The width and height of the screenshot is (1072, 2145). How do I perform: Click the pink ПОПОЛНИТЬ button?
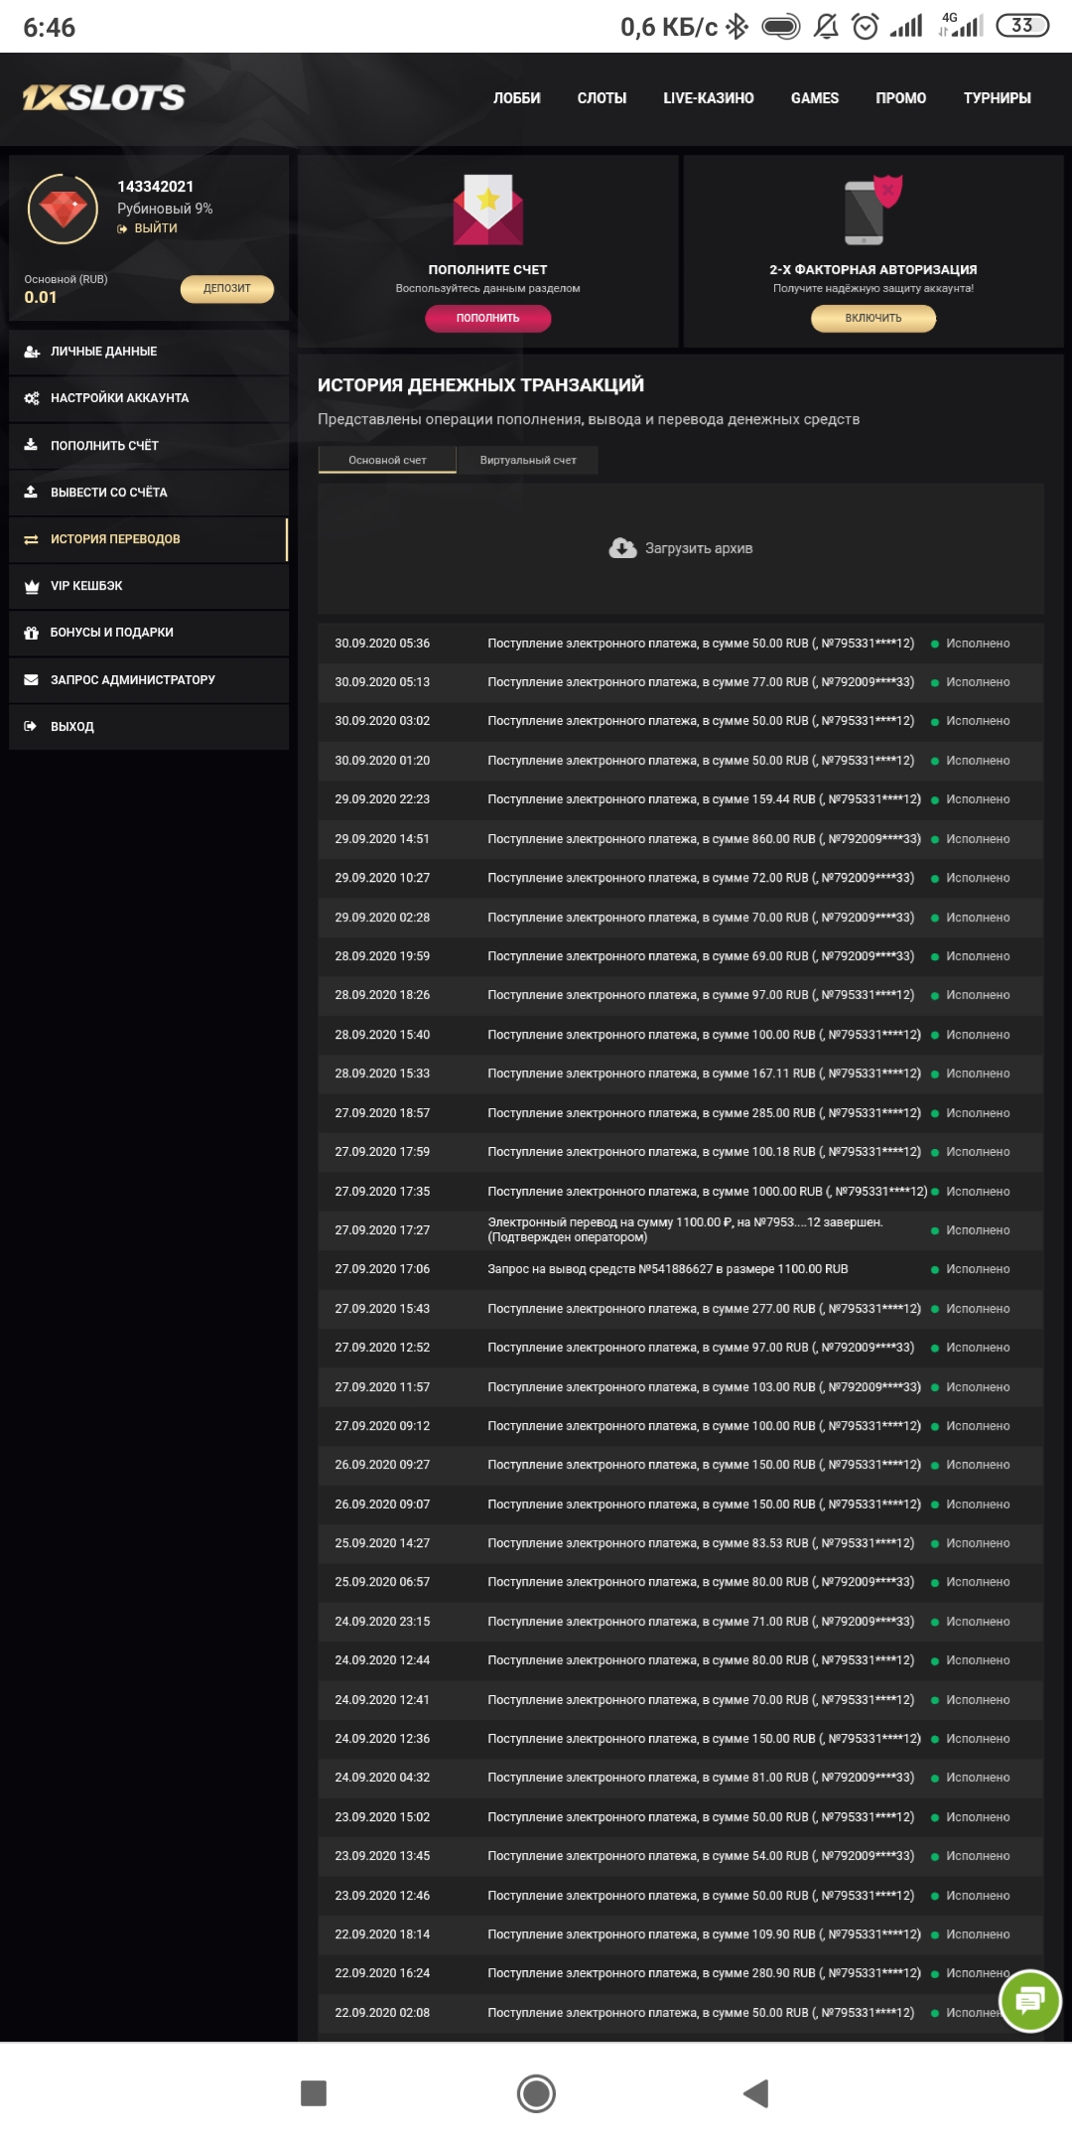click(x=487, y=318)
